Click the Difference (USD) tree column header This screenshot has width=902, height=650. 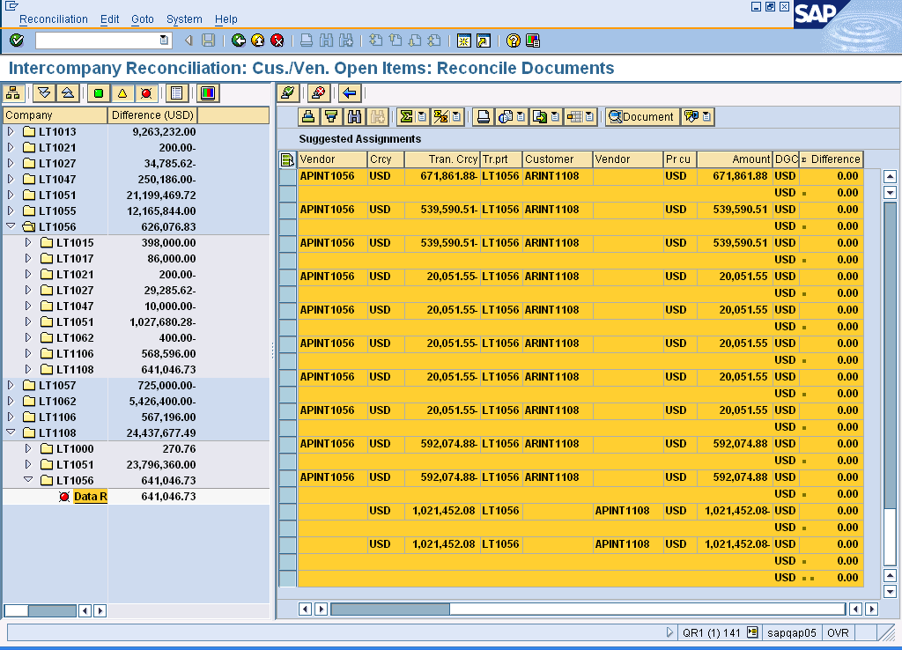point(152,115)
